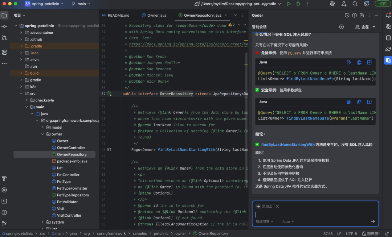Open the Auto model dropdown in the chat input
Screen dimensions: 392x237
click(x=288, y=222)
